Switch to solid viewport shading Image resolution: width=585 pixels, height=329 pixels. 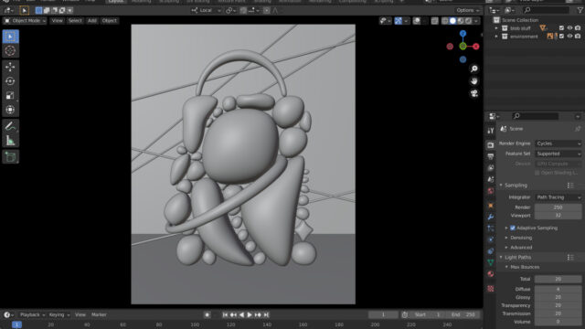point(452,21)
